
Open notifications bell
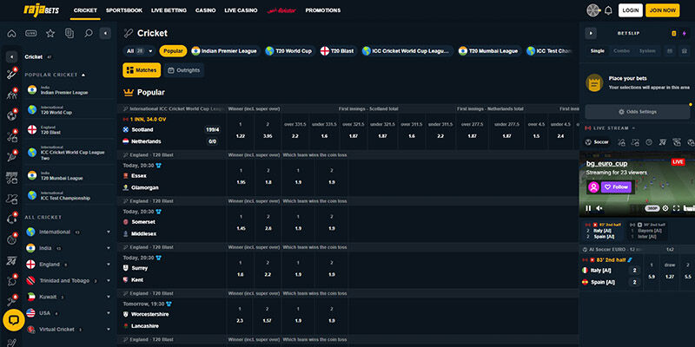tap(608, 10)
